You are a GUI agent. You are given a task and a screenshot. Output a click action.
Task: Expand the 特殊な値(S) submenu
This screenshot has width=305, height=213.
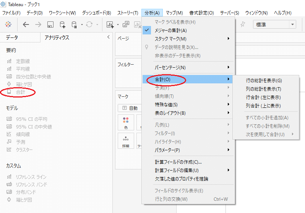click(x=188, y=104)
